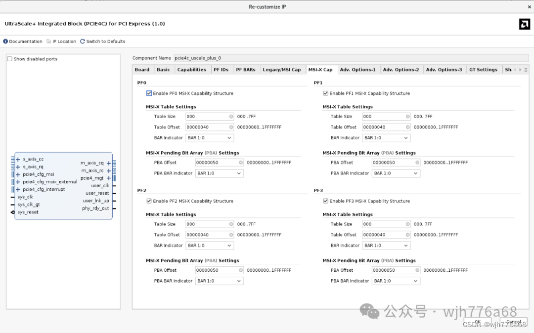Image resolution: width=534 pixels, height=333 pixels.
Task: Click the PF0 Table Offset input field
Action: click(210, 127)
